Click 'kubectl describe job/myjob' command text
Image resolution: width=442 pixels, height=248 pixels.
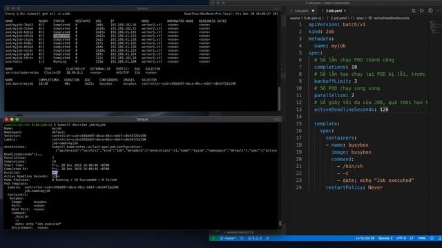point(81,125)
